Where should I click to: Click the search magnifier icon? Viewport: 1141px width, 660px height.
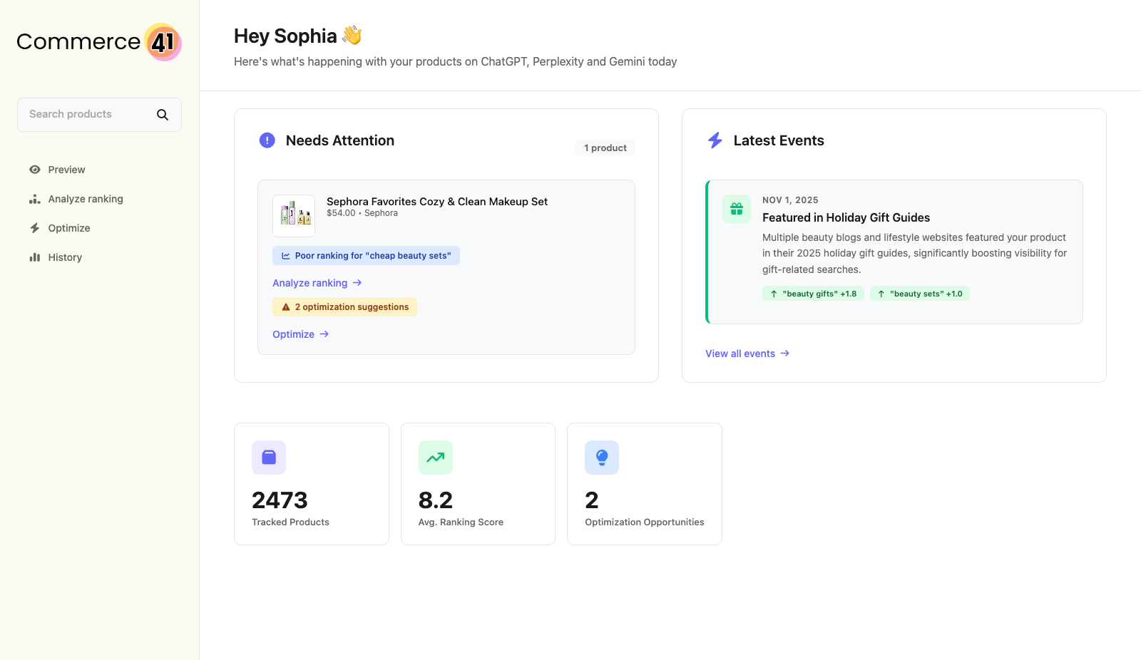pyautogui.click(x=163, y=114)
